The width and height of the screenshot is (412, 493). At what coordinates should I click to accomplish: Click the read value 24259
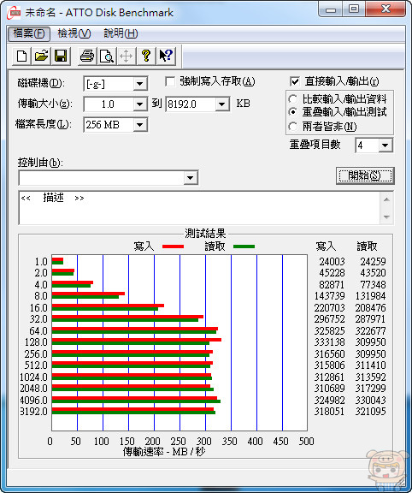point(373,262)
